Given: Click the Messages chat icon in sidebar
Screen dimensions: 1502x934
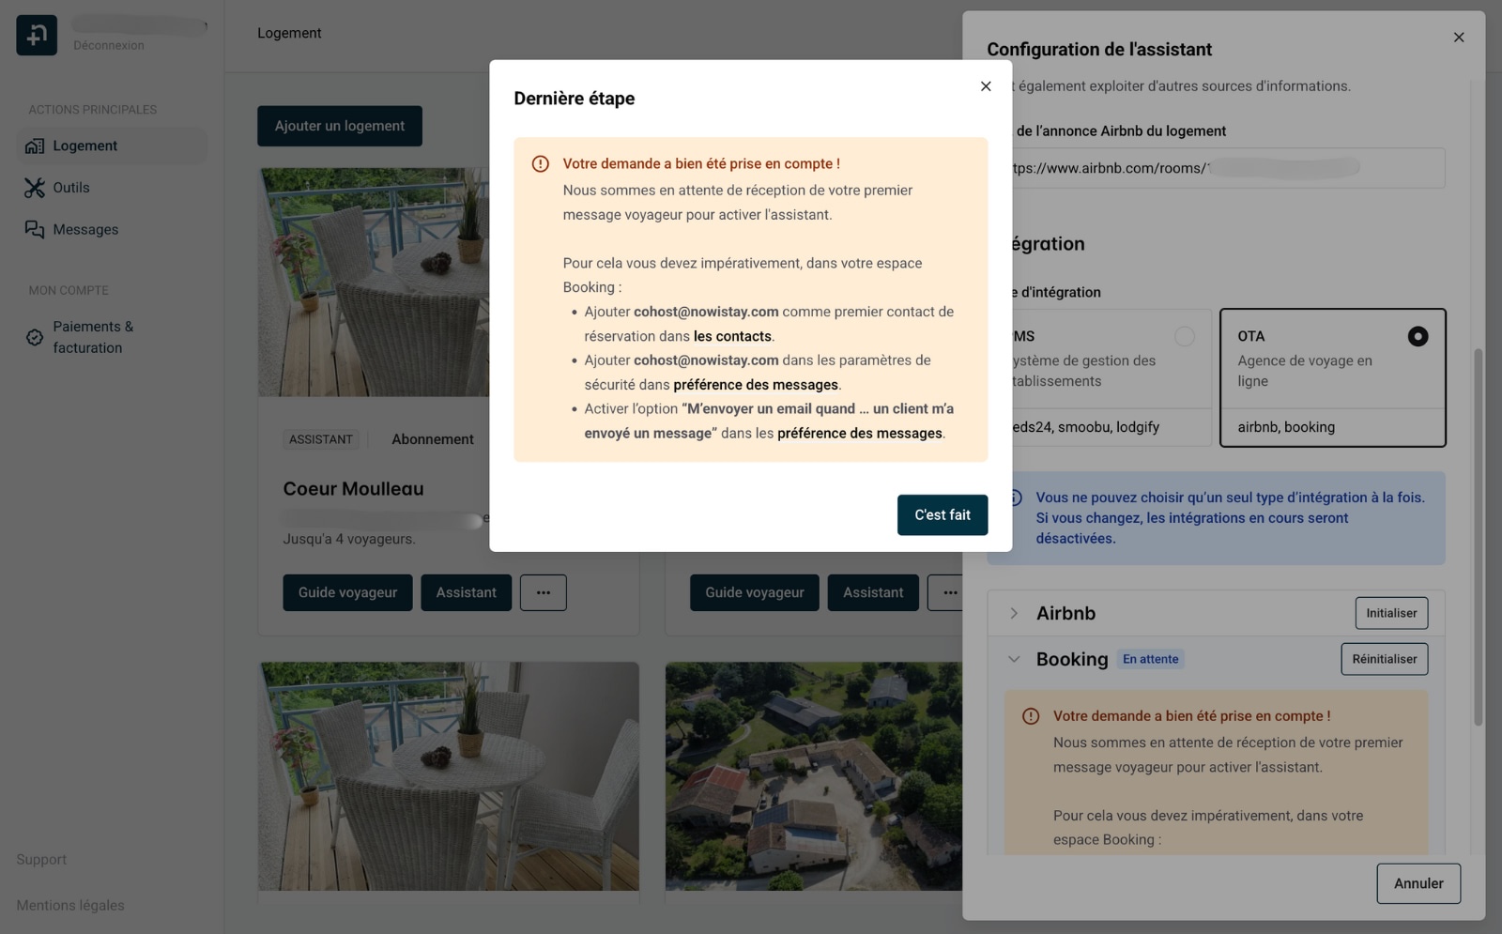Looking at the screenshot, I should (x=35, y=229).
